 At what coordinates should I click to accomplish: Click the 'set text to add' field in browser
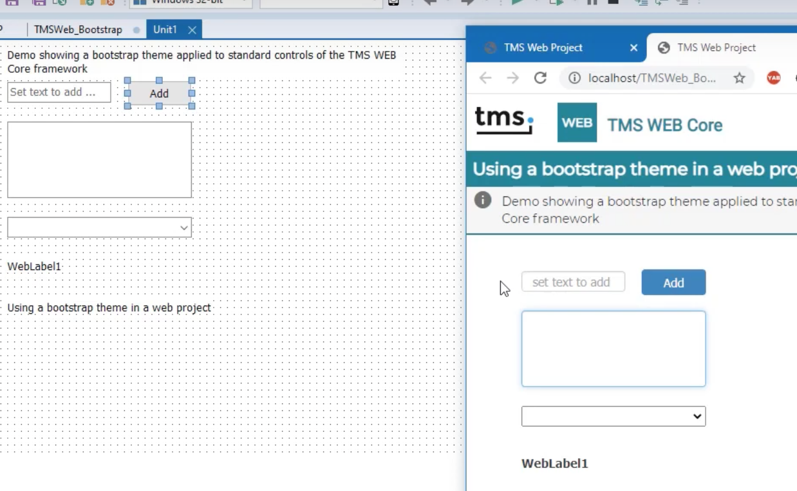[572, 282]
